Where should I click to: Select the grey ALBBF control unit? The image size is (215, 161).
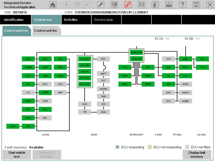coord(185,101)
